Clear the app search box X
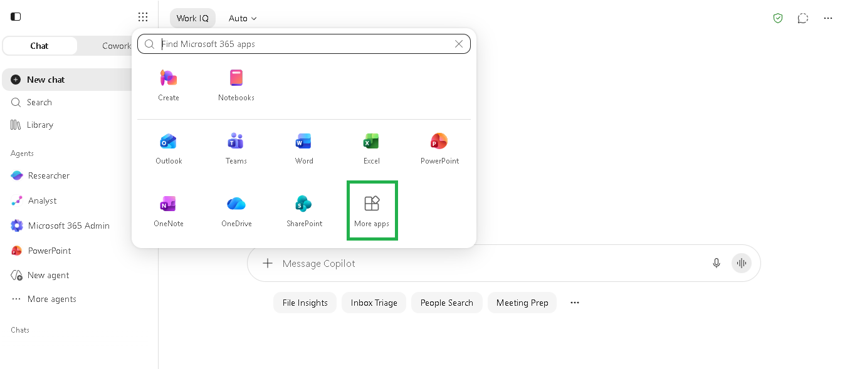This screenshot has width=845, height=369. pyautogui.click(x=459, y=44)
